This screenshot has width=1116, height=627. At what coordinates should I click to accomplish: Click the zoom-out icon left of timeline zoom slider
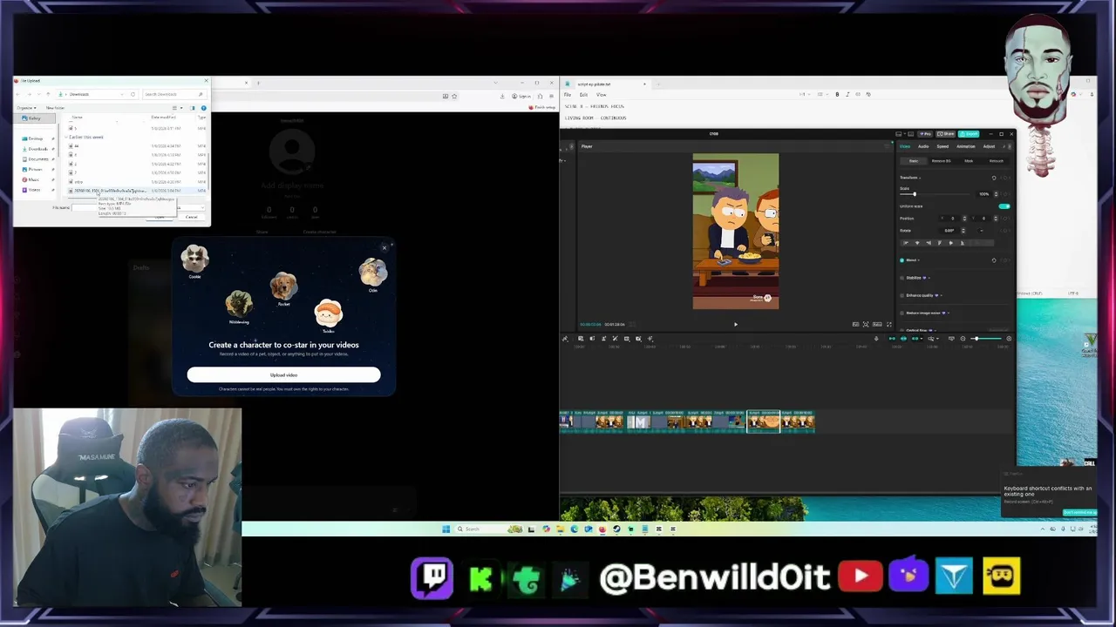point(963,339)
